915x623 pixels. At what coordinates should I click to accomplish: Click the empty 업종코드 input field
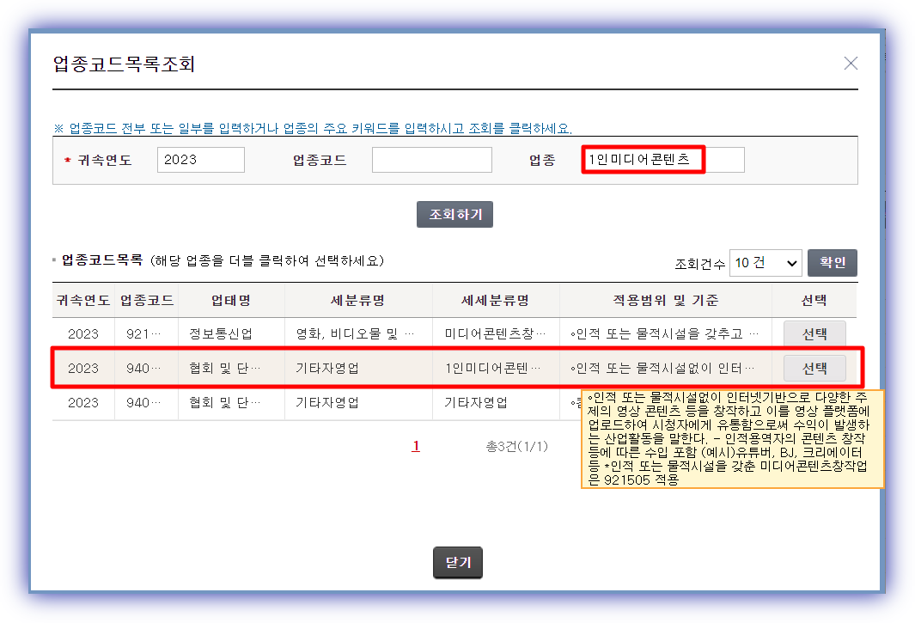pos(431,159)
